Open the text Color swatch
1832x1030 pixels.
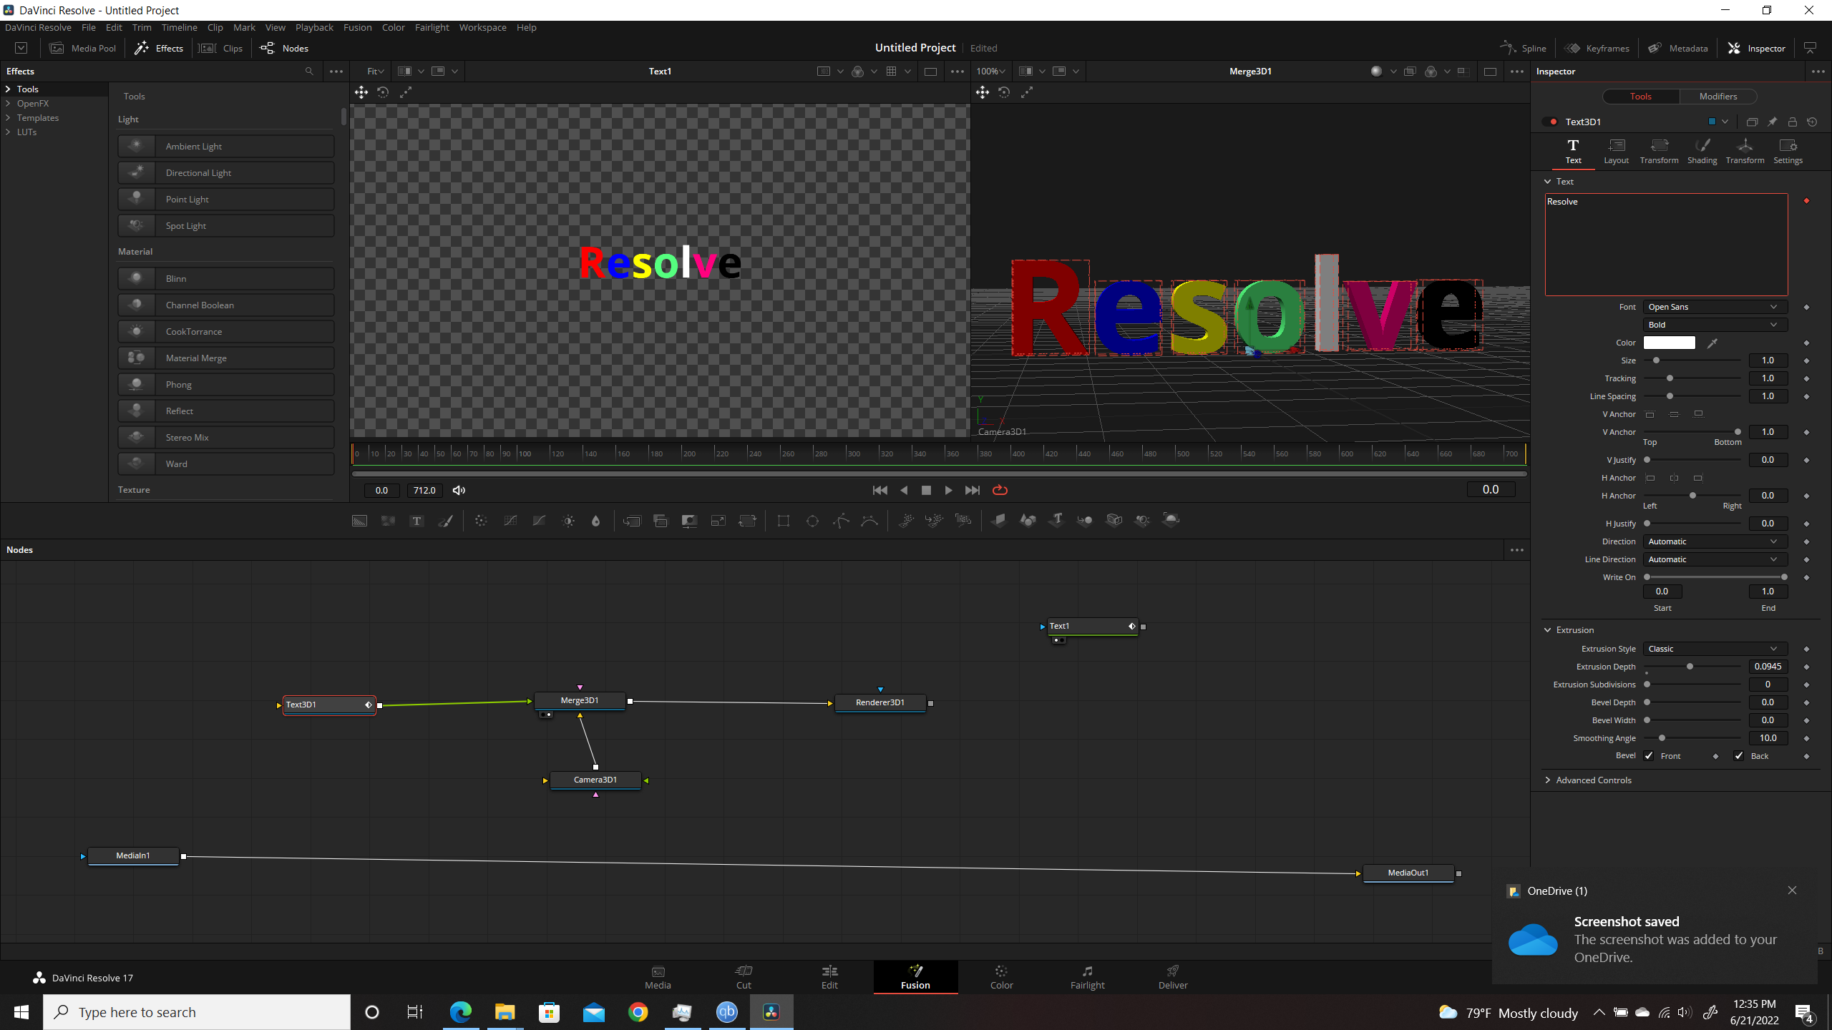pos(1669,343)
